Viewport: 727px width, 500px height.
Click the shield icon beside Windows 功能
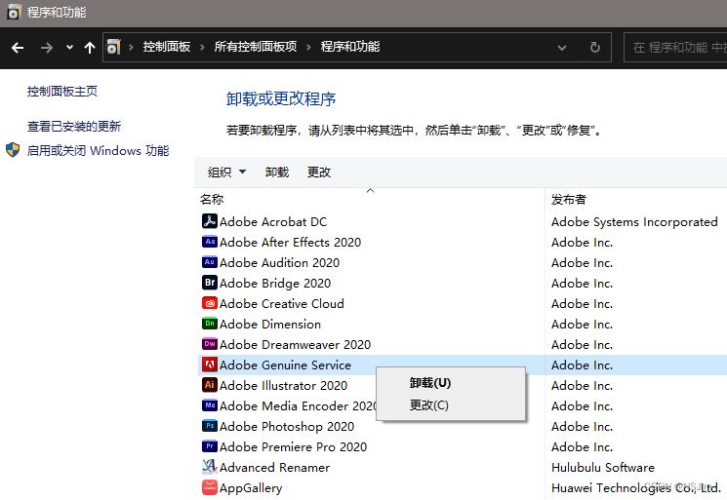point(13,150)
